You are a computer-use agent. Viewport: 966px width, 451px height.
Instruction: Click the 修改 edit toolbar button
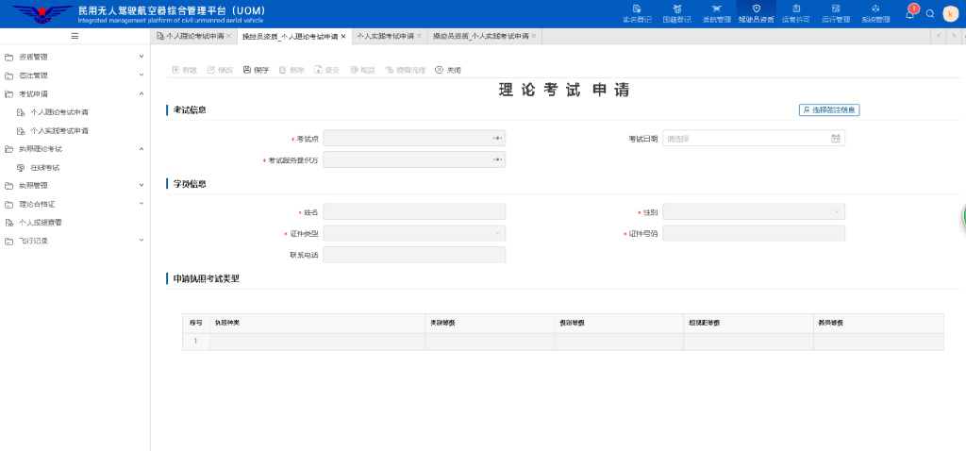(220, 70)
